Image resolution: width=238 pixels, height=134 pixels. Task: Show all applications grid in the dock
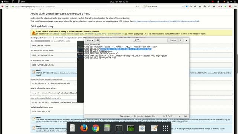(x=165, y=128)
